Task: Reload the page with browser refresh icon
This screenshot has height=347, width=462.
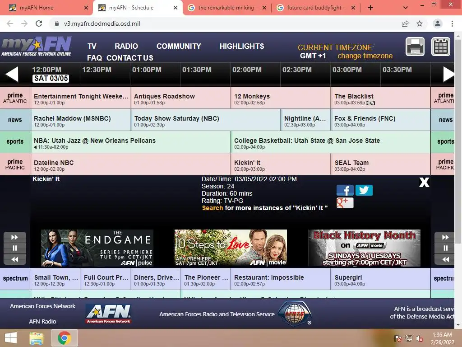Action: [39, 23]
